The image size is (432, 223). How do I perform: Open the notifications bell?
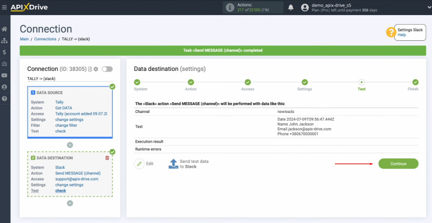pos(290,7)
